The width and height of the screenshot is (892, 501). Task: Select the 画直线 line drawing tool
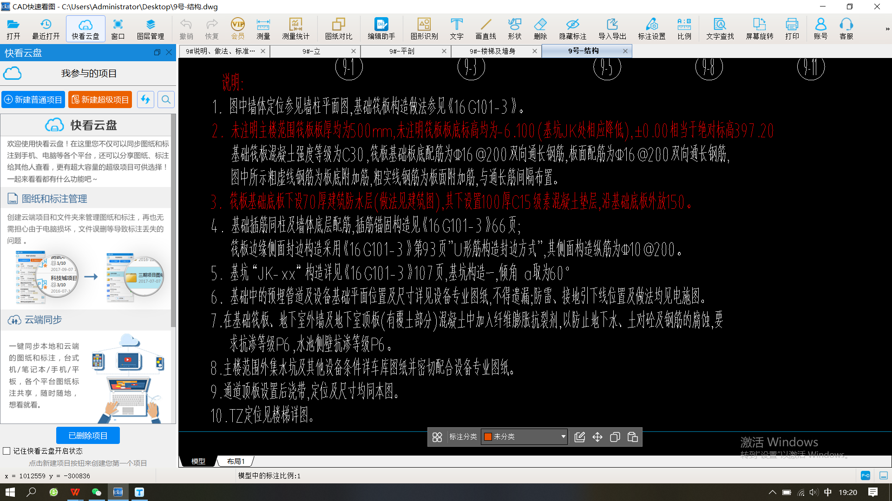486,29
